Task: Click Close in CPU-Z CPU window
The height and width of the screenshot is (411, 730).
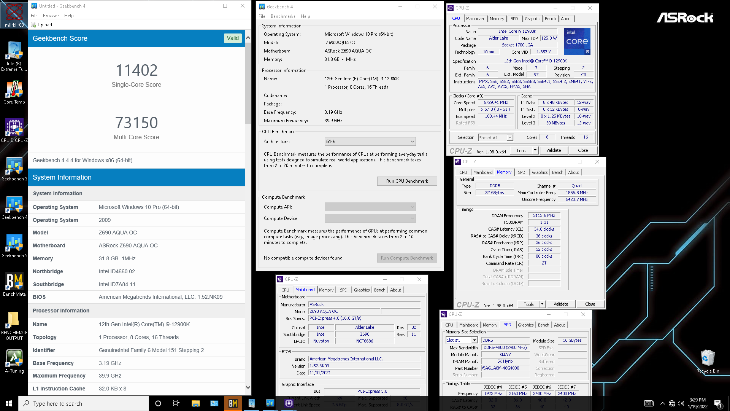Action: (x=583, y=150)
